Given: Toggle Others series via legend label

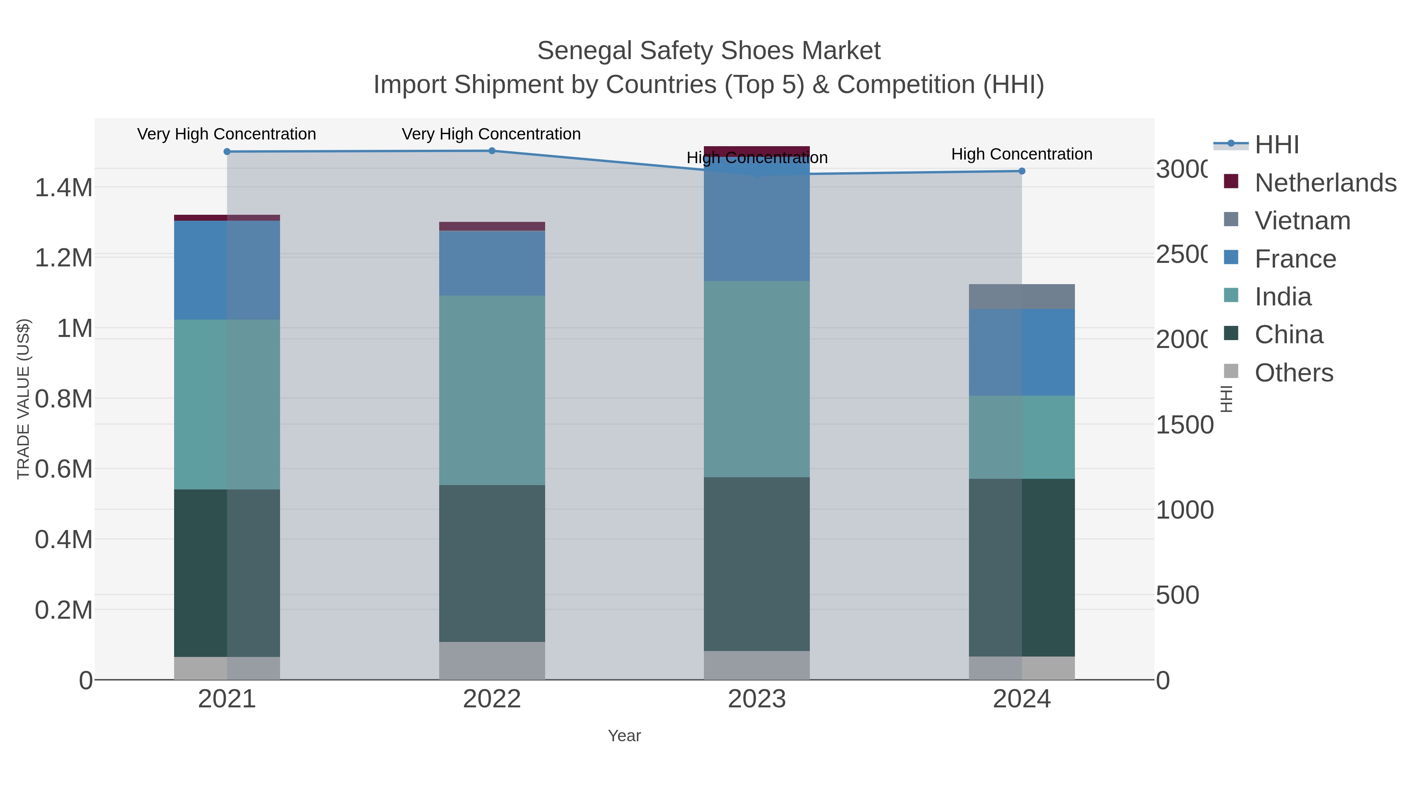Looking at the screenshot, I should (x=1294, y=373).
